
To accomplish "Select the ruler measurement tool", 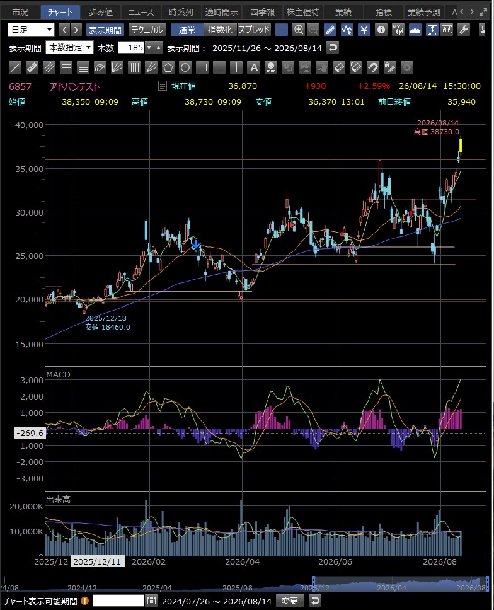I will tap(32, 67).
